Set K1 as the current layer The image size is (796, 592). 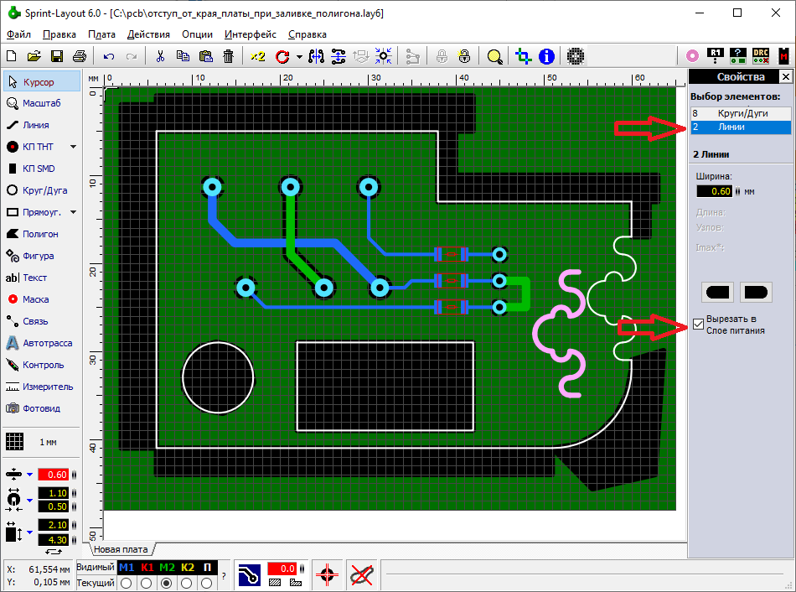[147, 583]
